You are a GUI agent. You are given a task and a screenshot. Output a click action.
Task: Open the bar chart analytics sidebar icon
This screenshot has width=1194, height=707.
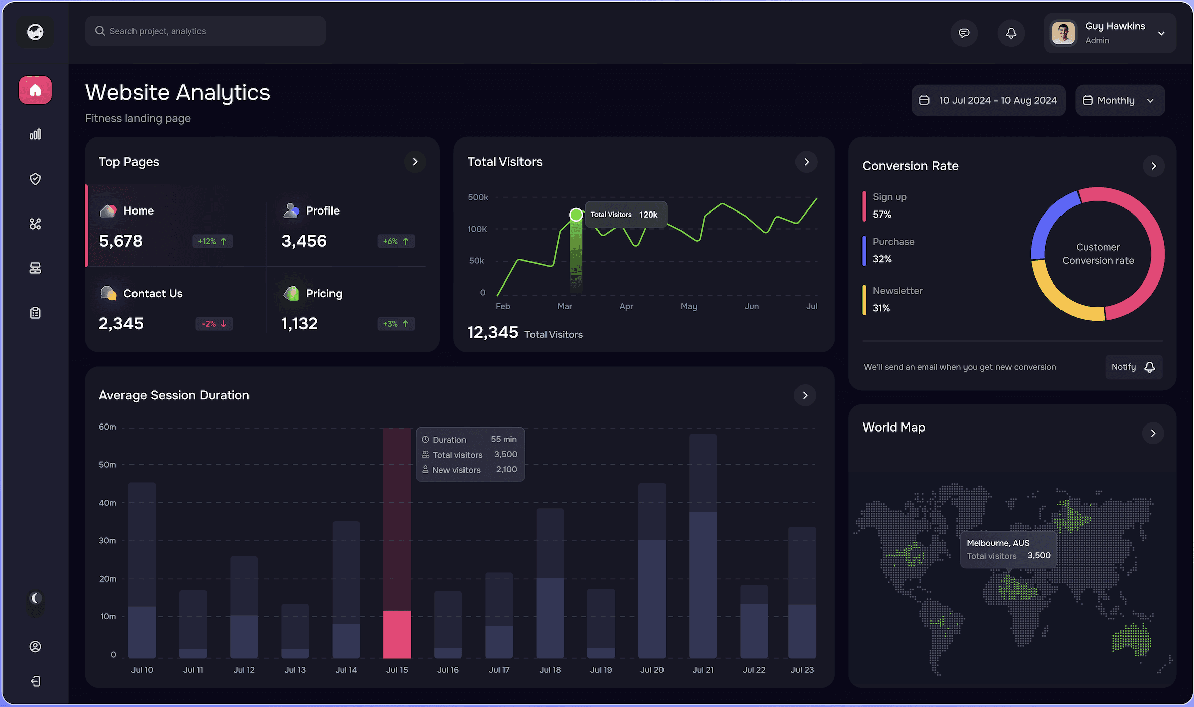coord(35,134)
